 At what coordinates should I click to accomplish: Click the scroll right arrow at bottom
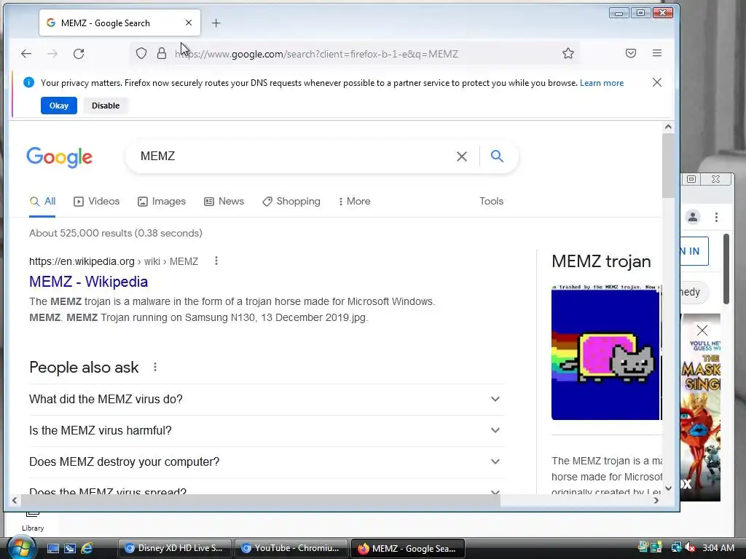coord(656,501)
